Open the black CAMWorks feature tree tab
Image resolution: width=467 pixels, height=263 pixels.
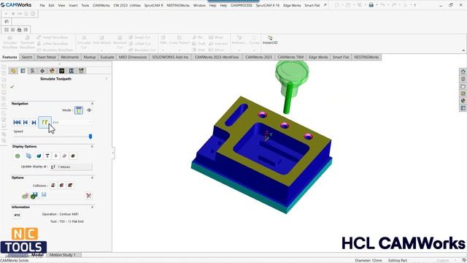(61, 71)
